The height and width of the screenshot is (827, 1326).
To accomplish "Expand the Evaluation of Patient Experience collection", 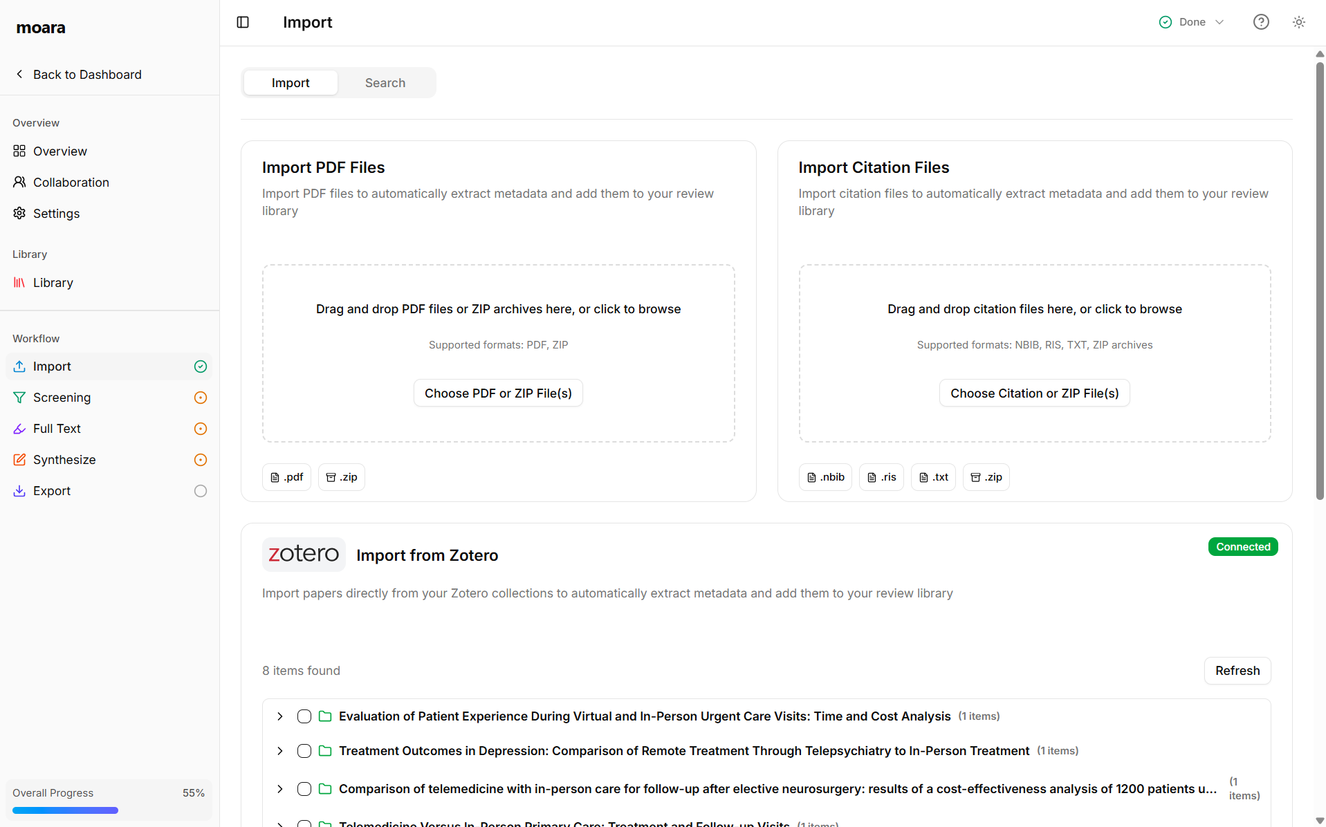I will pyautogui.click(x=279, y=716).
